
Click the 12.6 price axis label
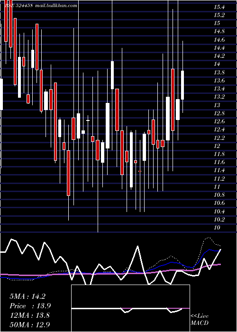[219, 121]
